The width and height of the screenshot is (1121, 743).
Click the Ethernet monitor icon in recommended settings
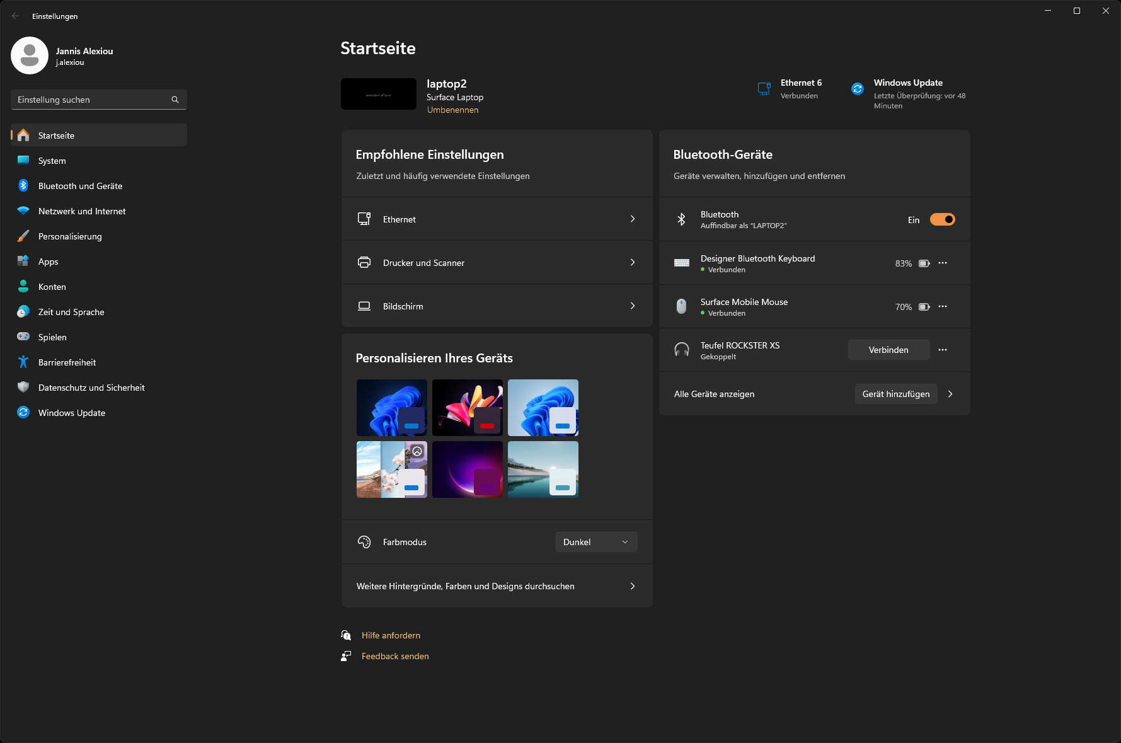364,219
